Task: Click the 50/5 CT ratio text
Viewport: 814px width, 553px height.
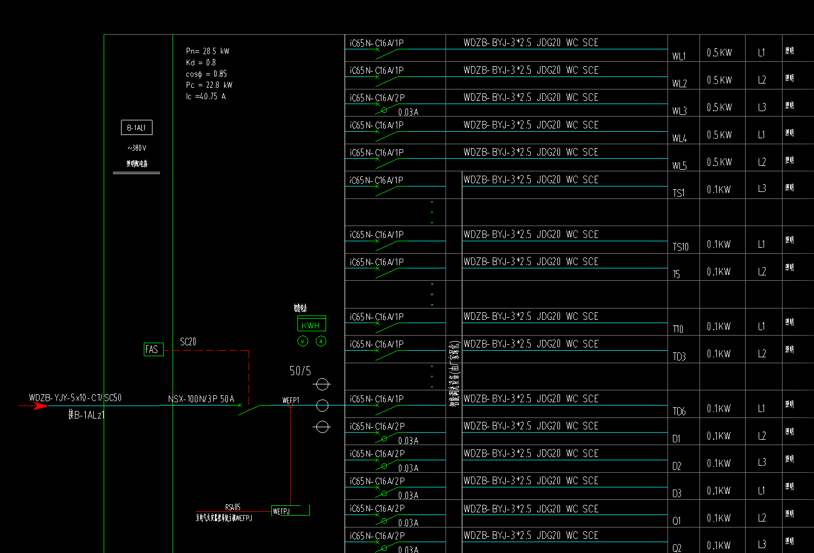Action: 300,371
